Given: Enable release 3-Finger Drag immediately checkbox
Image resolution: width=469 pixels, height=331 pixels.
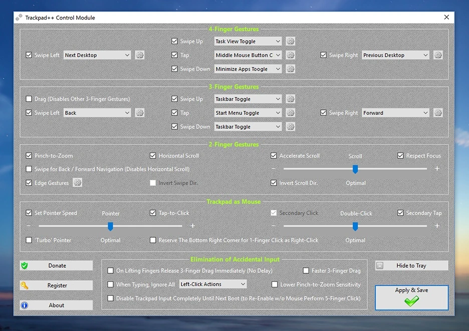Looking at the screenshot, I should coord(110,270).
